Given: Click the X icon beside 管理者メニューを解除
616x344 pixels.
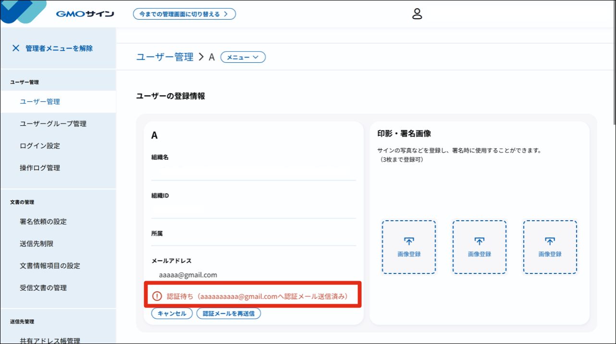Looking at the screenshot, I should [x=16, y=48].
